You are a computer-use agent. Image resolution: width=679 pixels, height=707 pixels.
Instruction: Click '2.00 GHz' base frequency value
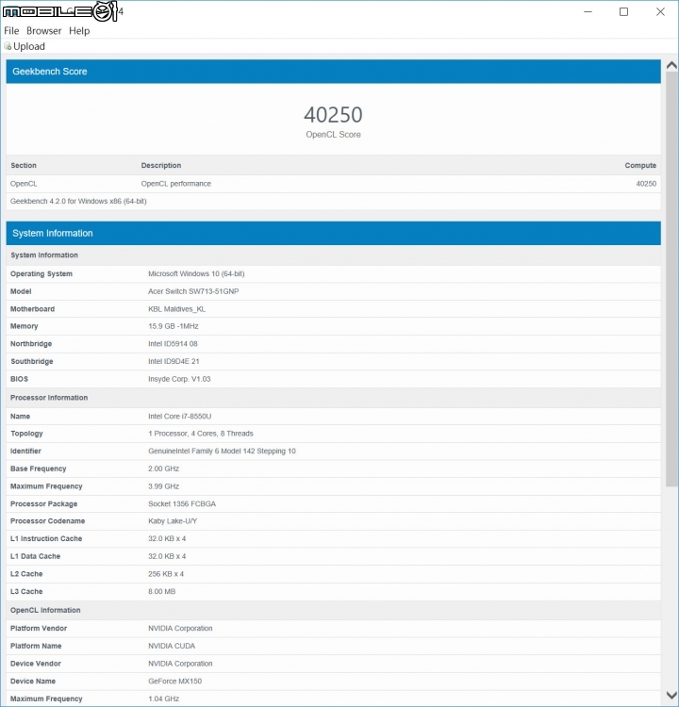[x=163, y=469]
